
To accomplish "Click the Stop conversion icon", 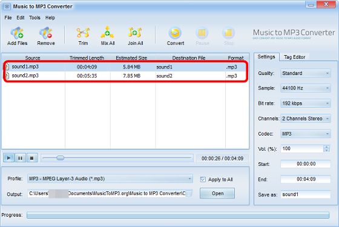I will point(229,33).
